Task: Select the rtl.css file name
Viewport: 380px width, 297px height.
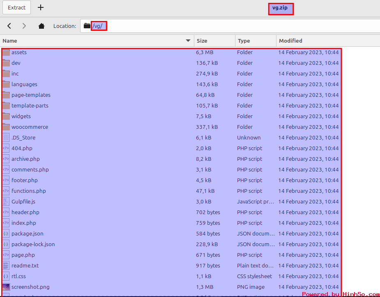Action: pos(18,276)
